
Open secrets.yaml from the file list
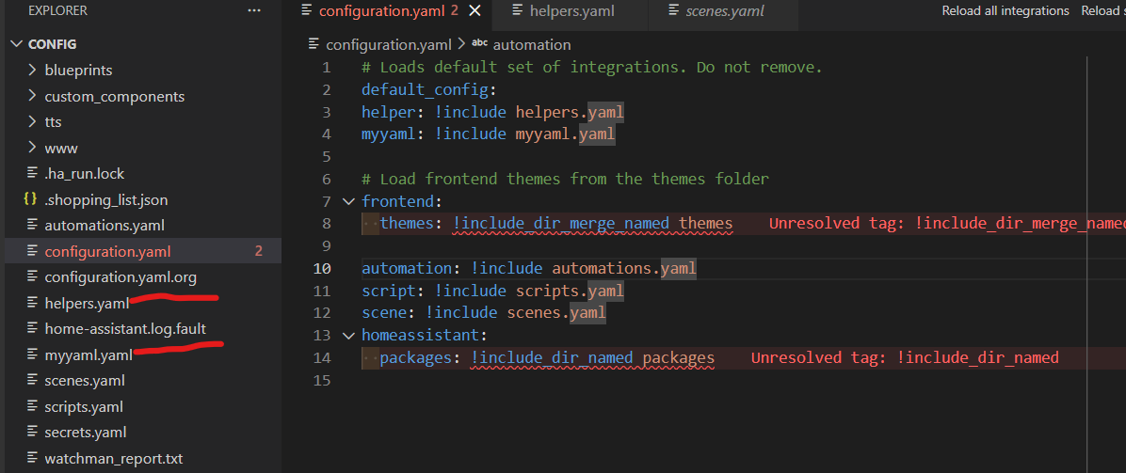tap(85, 433)
